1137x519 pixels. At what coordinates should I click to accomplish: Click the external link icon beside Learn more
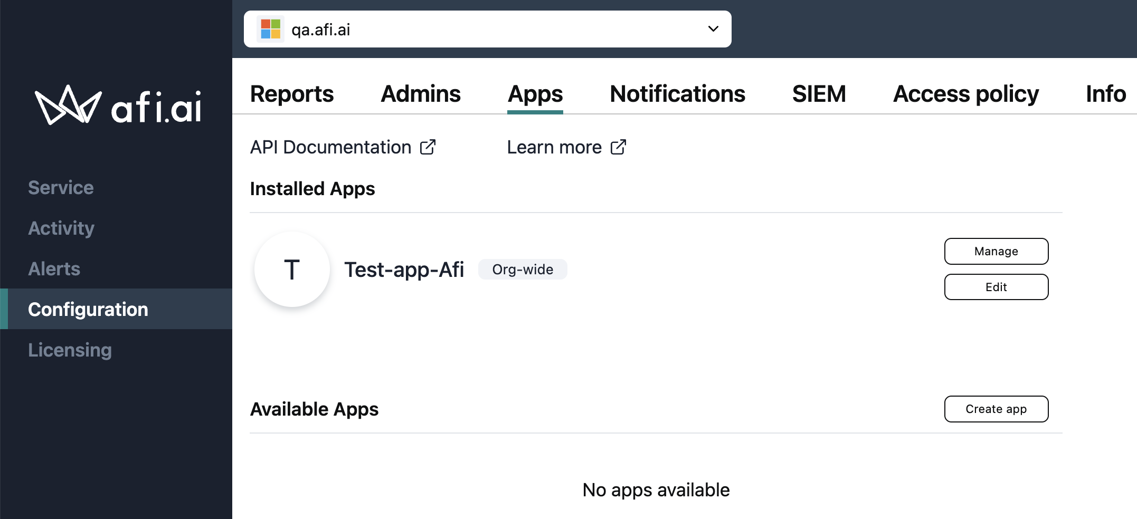pyautogui.click(x=618, y=147)
